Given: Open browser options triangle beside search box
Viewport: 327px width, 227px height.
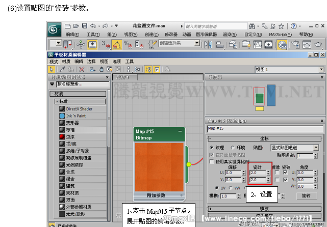Looking at the screenshot, I should [x=52, y=84].
